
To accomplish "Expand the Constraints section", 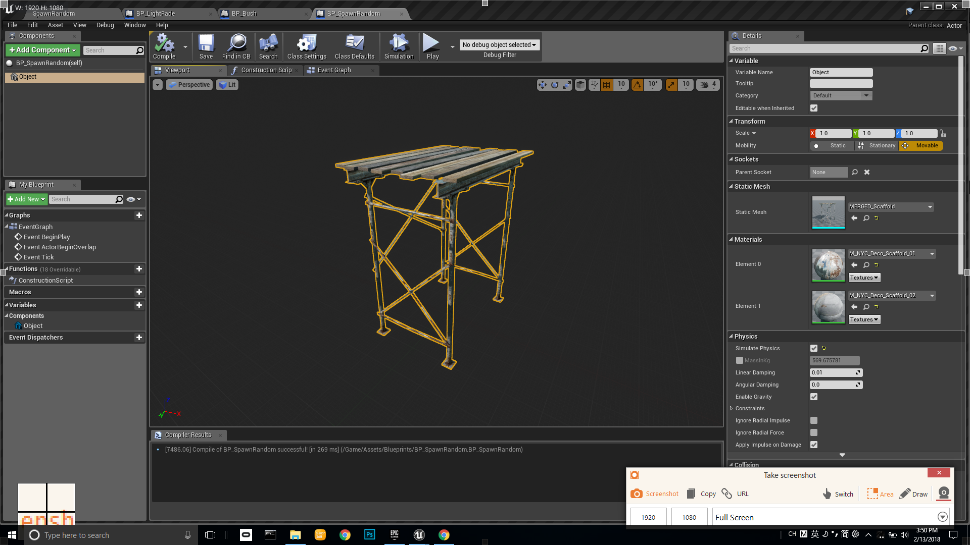I will click(731, 408).
